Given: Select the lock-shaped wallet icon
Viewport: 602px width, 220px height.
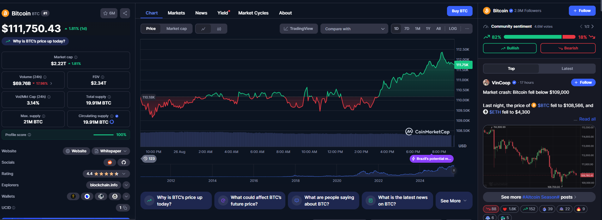Looking at the screenshot, I should pyautogui.click(x=115, y=196).
